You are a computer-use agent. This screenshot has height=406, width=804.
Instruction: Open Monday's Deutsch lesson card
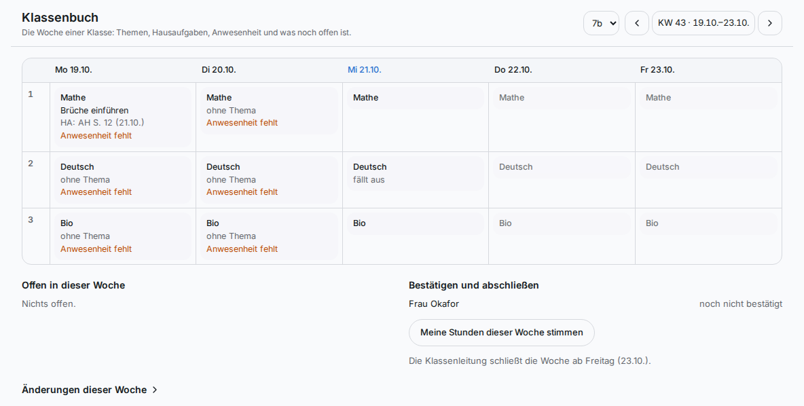(x=123, y=180)
